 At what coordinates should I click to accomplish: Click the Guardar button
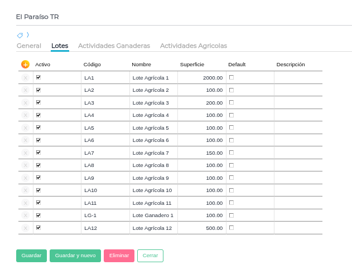[31, 256]
